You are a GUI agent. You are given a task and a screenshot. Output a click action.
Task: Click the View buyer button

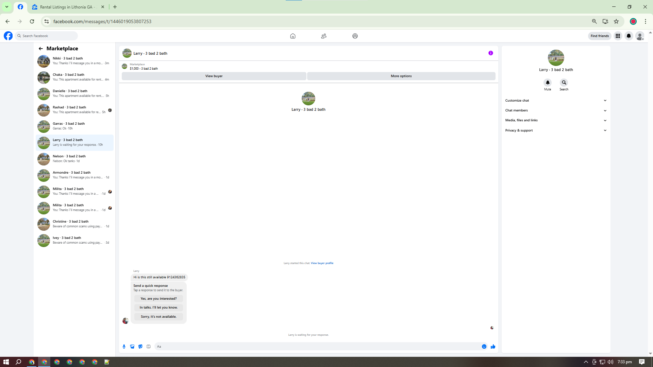pyautogui.click(x=214, y=76)
